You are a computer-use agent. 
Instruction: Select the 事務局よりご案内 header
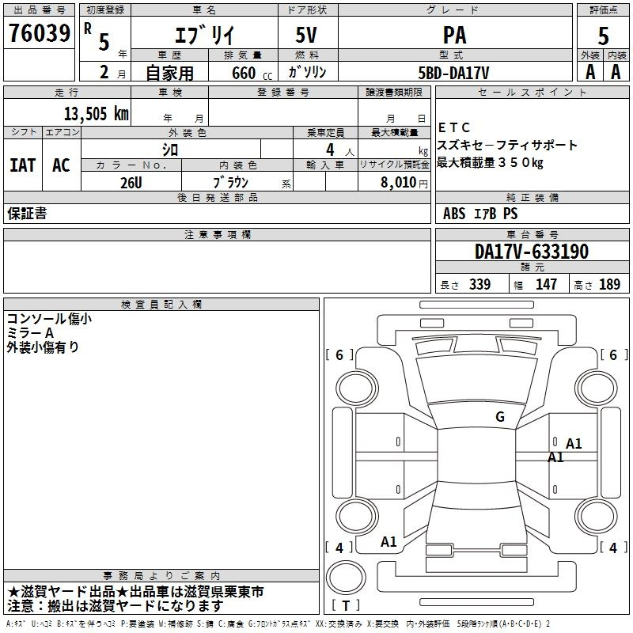(161, 575)
